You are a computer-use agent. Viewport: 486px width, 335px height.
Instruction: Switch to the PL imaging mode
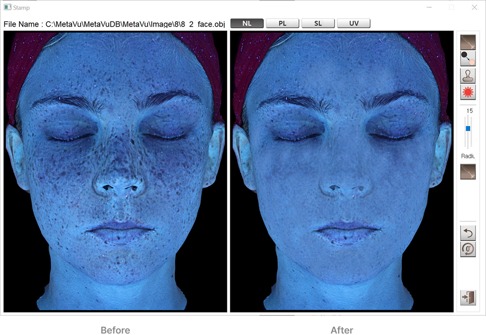click(x=282, y=23)
